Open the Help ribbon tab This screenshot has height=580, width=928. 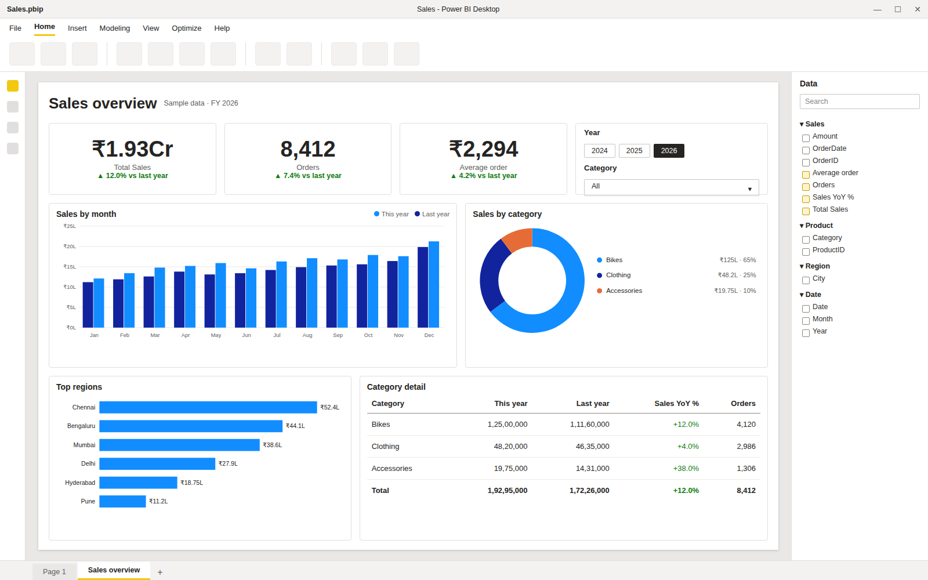[222, 28]
